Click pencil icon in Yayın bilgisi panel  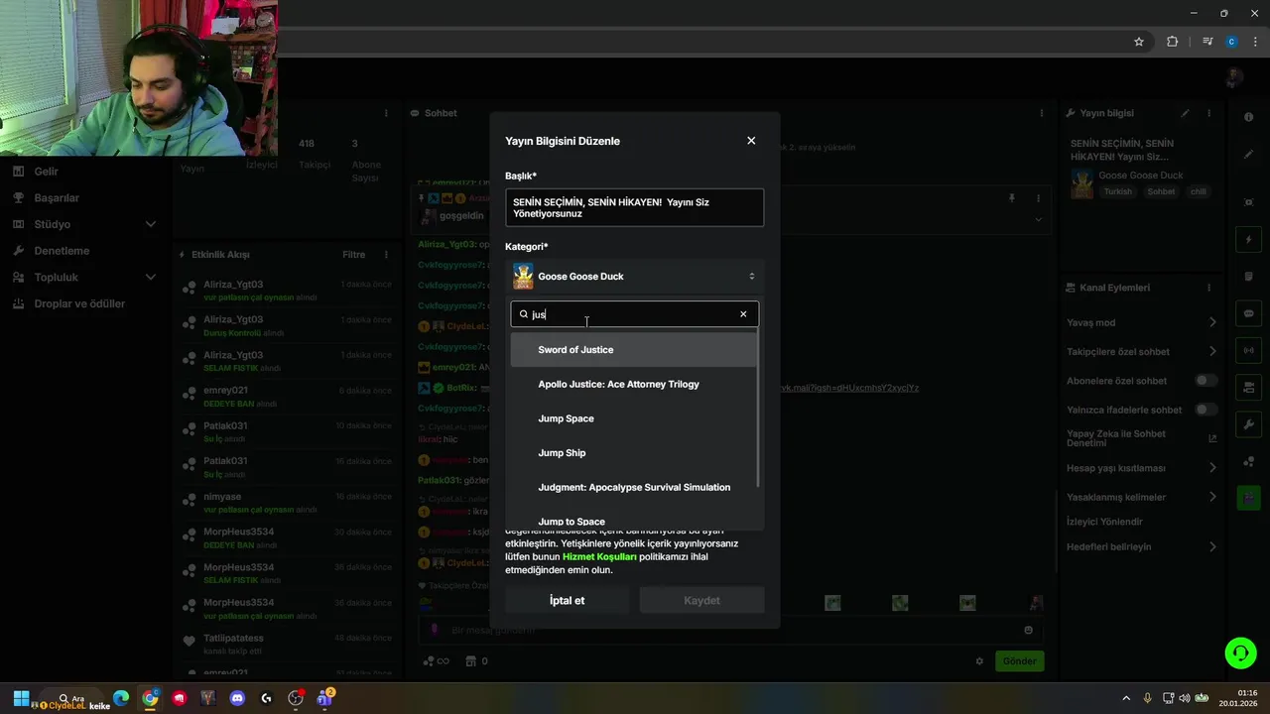point(1185,113)
